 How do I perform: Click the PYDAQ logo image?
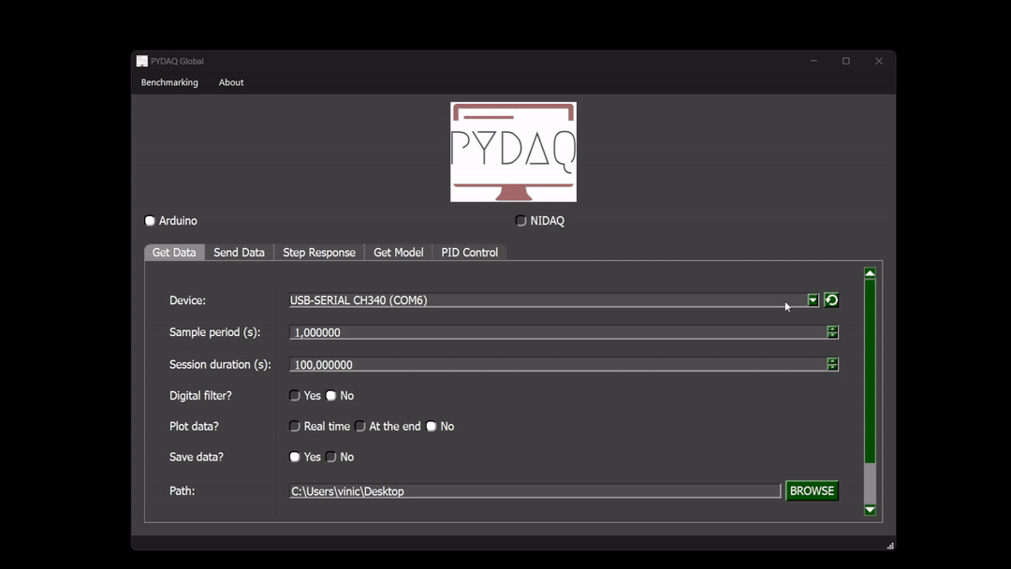pos(513,152)
